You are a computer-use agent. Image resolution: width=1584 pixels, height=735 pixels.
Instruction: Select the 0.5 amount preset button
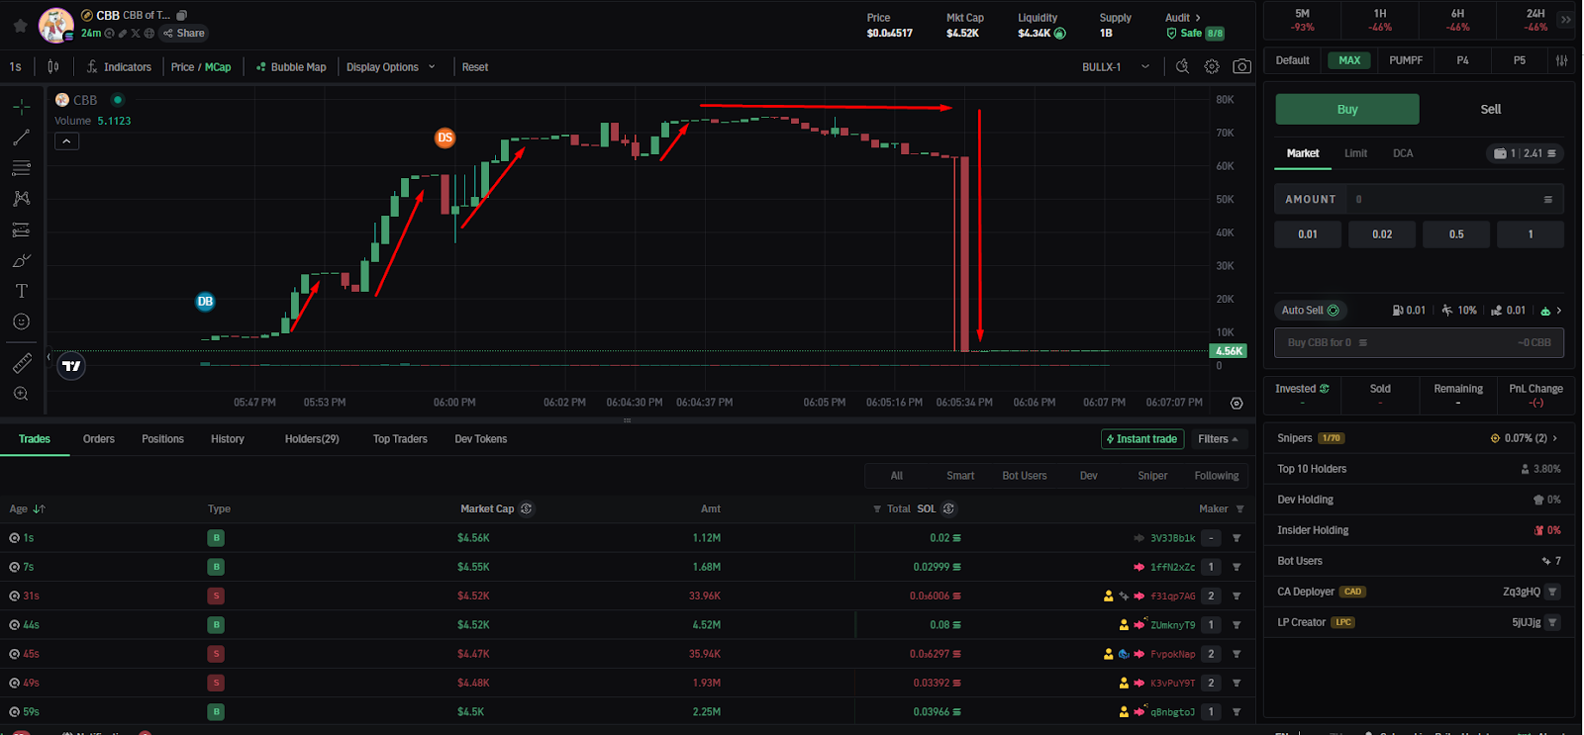(1456, 234)
